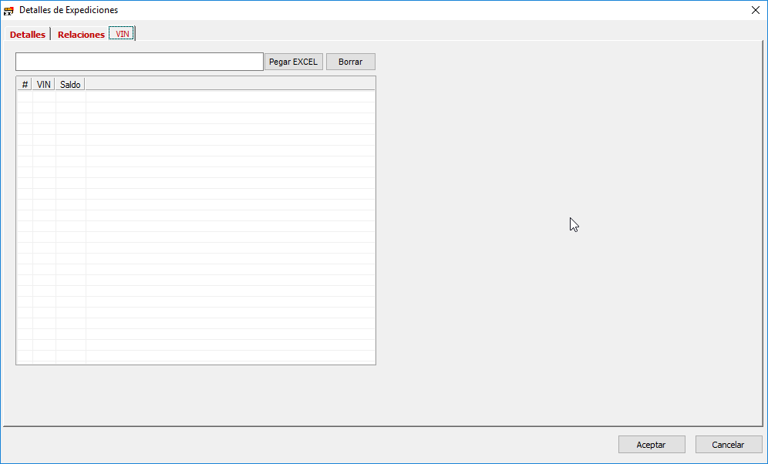Click the VIN column header in grid

tap(44, 84)
